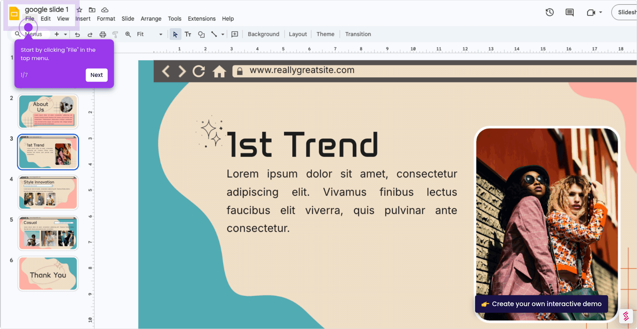Open the Edit menu

[x=46, y=19]
